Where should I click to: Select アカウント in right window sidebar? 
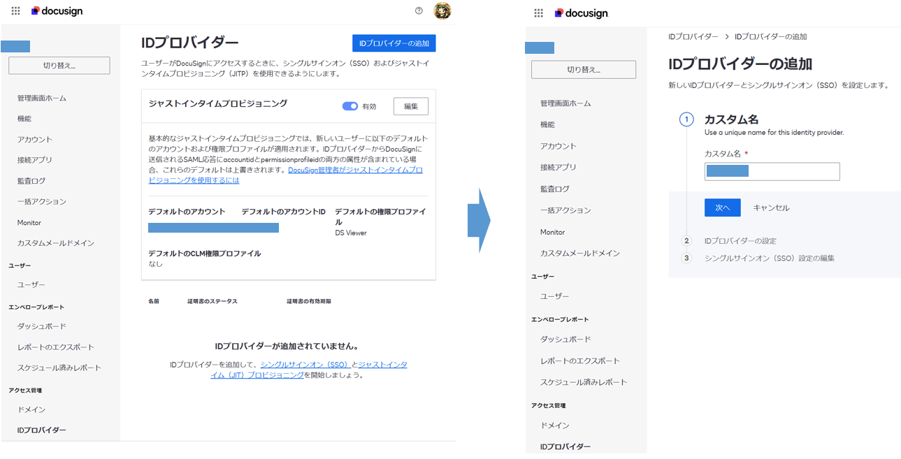(558, 146)
